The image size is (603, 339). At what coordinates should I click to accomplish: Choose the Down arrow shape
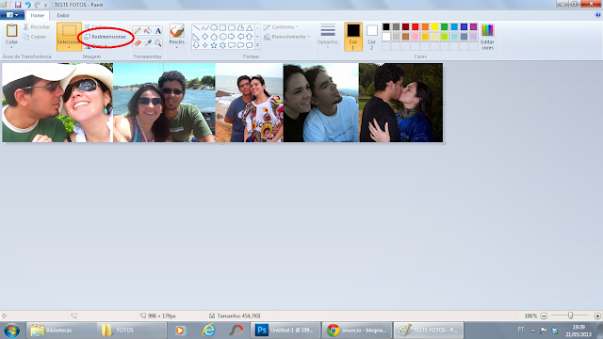[196, 45]
